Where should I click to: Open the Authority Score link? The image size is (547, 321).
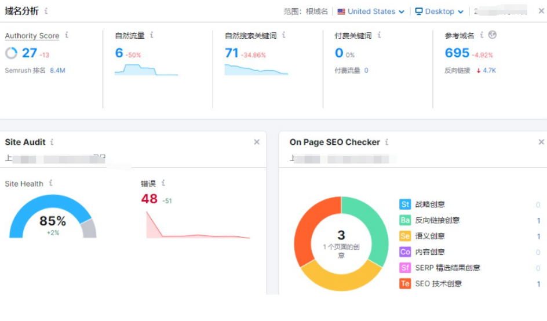click(32, 36)
